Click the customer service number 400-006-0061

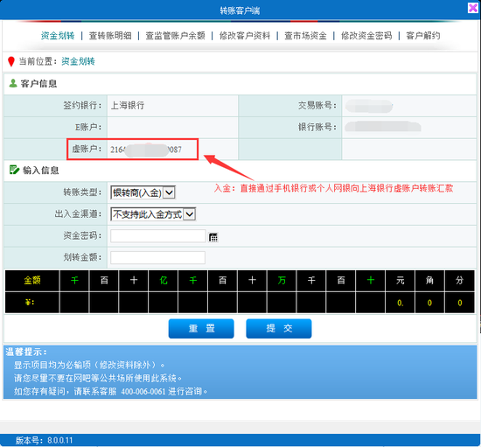tap(143, 392)
